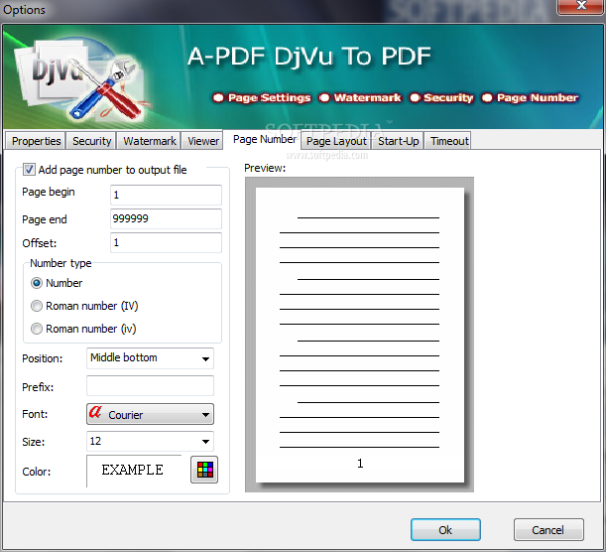Switch to the Properties tab
Image resolution: width=606 pixels, height=552 pixels.
(x=36, y=141)
